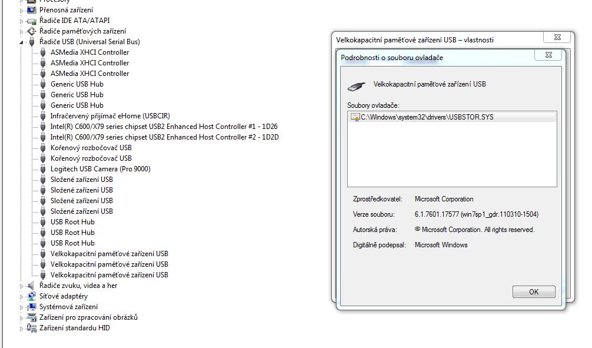Viewport: 592px width, 348px height.
Task: Click icon of Intel USB2 Host Controller #1
Action: pos(43,127)
